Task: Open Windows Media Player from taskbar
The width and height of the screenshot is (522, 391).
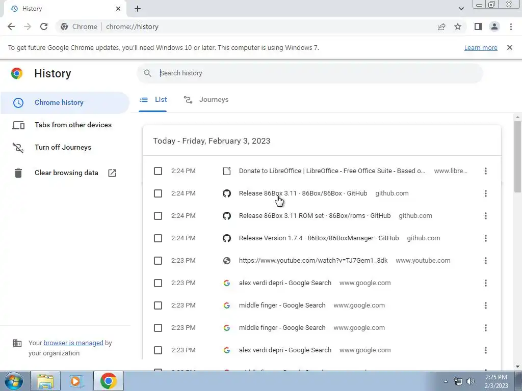Action: pos(76,381)
